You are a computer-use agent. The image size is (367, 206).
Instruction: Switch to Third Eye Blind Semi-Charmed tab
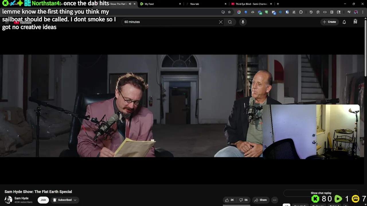point(251,4)
